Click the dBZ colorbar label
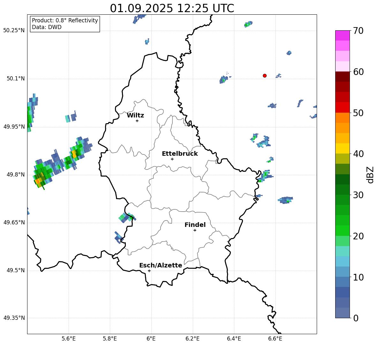Viewport: 378px width, 345px height. click(370, 175)
